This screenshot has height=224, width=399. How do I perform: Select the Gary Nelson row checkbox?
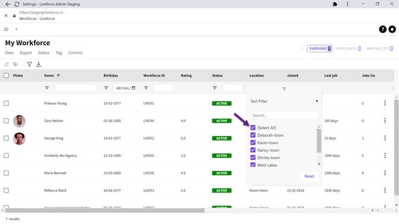[7, 121]
